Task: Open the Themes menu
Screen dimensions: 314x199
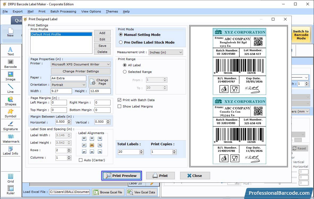Action: (112, 11)
